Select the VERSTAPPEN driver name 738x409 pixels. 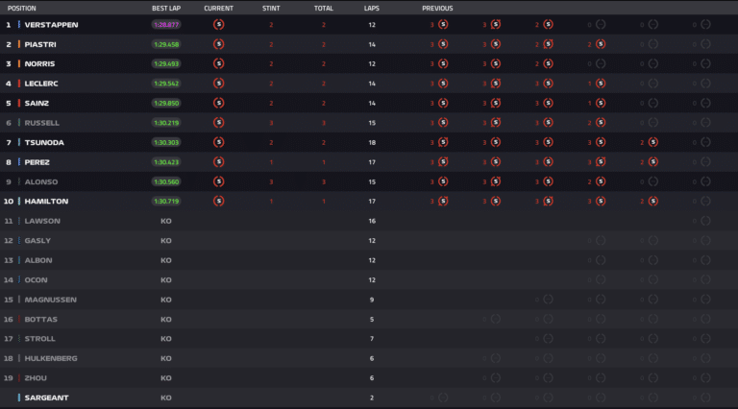pos(51,25)
